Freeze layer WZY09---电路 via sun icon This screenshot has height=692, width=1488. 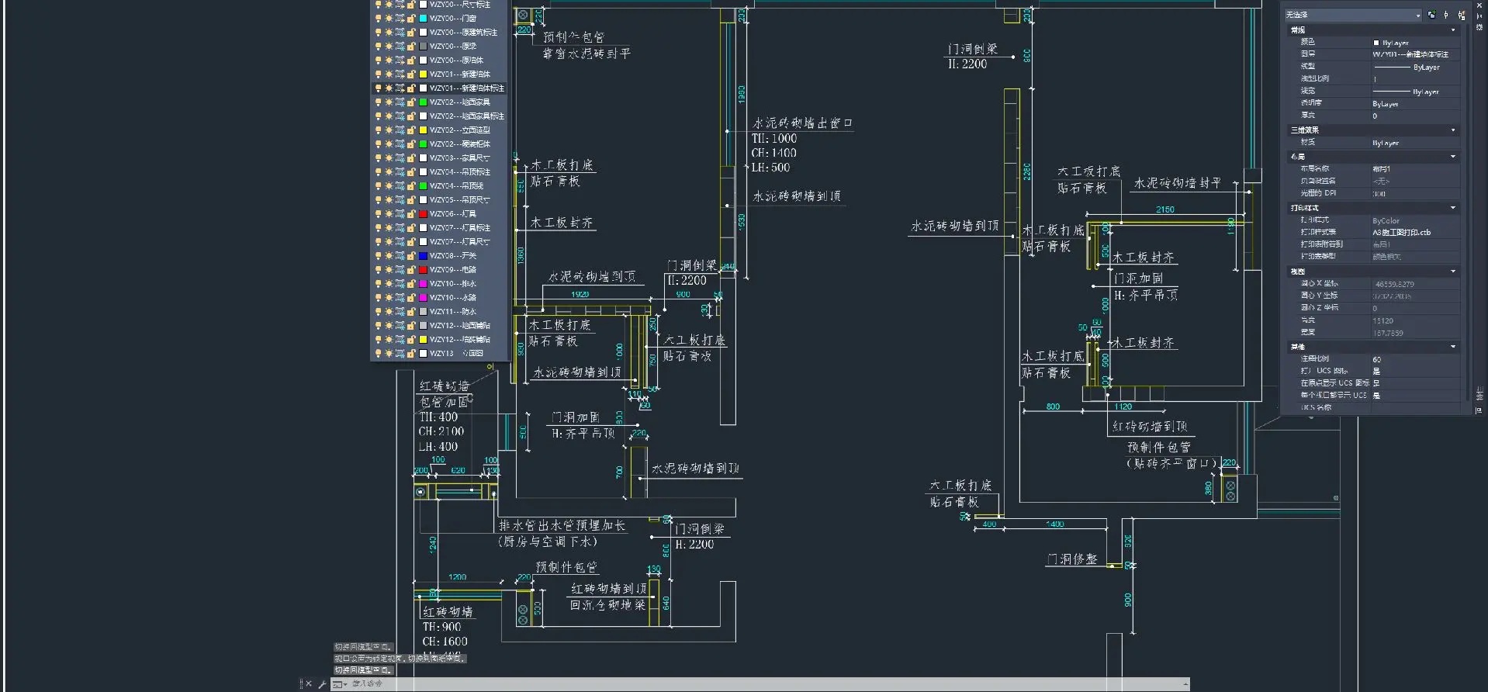pos(389,270)
